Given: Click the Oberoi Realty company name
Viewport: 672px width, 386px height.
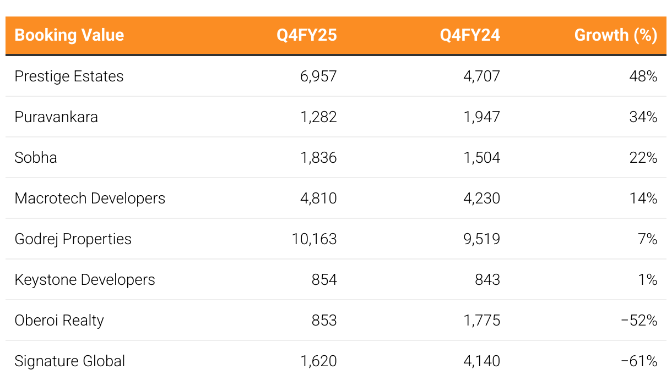Looking at the screenshot, I should click(59, 320).
